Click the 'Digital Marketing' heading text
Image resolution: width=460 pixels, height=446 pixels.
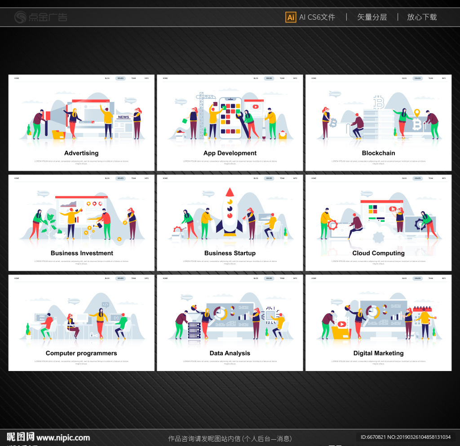(378, 353)
